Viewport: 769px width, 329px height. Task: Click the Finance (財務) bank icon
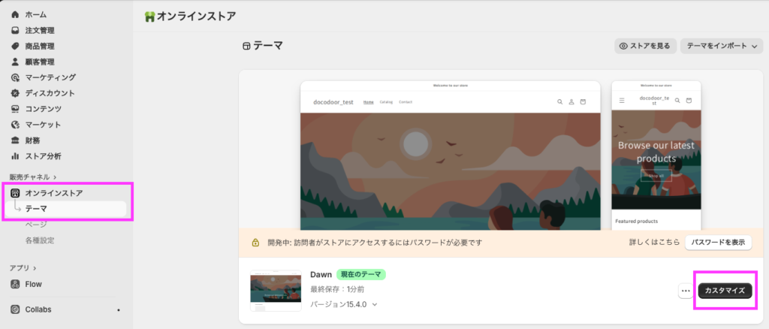(15, 140)
